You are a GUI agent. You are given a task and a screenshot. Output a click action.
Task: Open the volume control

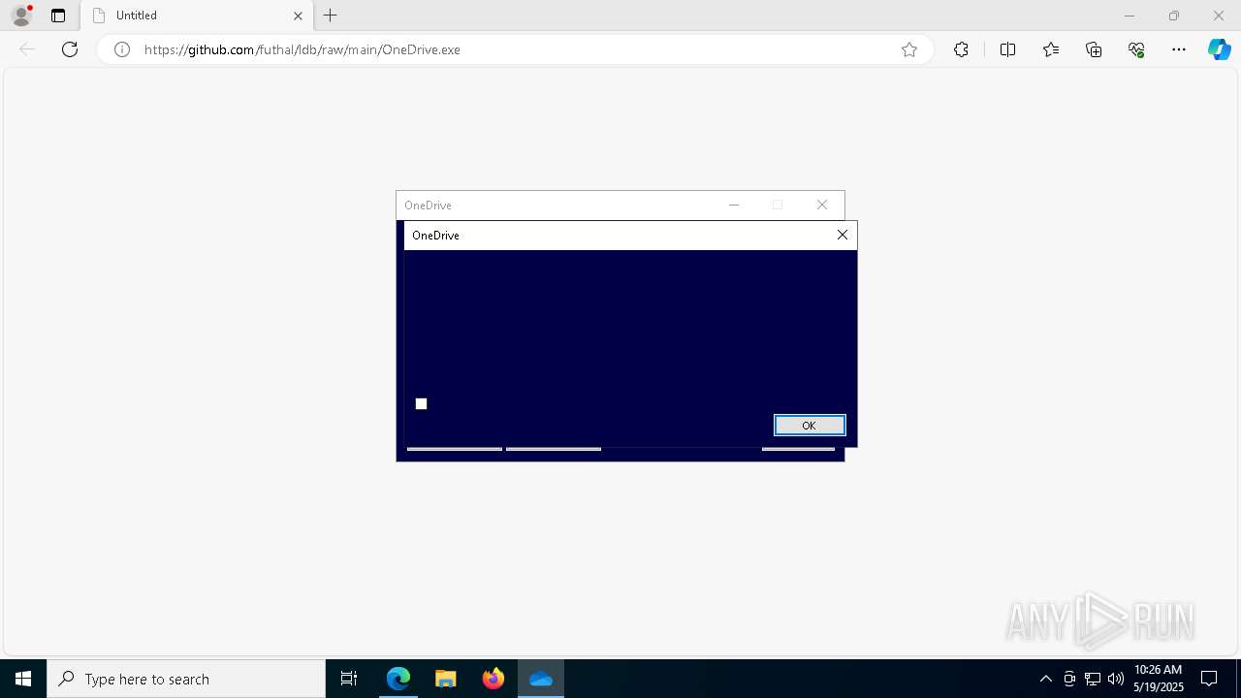click(1116, 679)
